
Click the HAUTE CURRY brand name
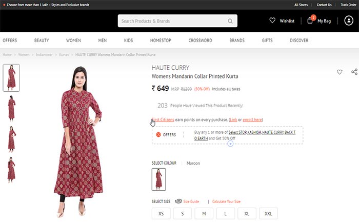171,68
